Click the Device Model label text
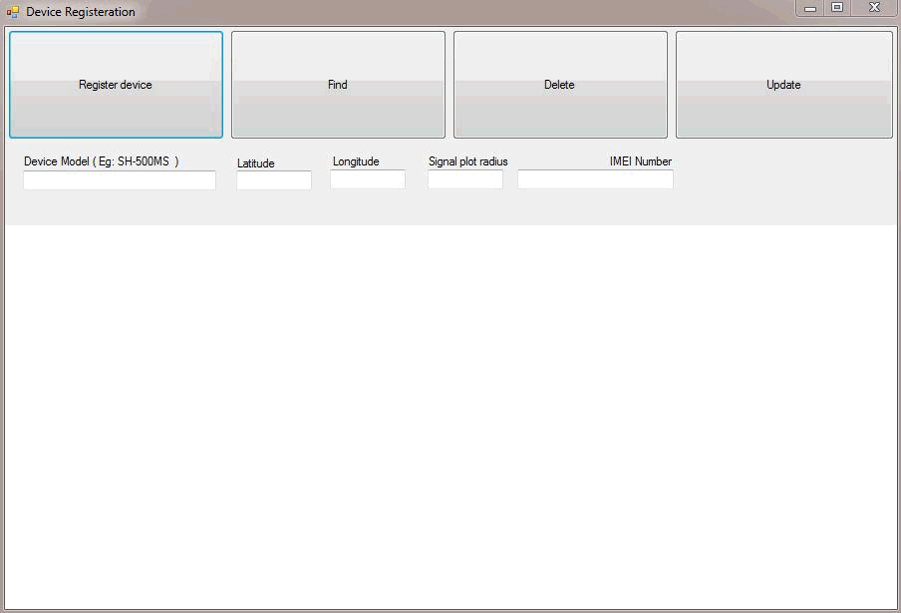This screenshot has height=613, width=901. point(101,161)
